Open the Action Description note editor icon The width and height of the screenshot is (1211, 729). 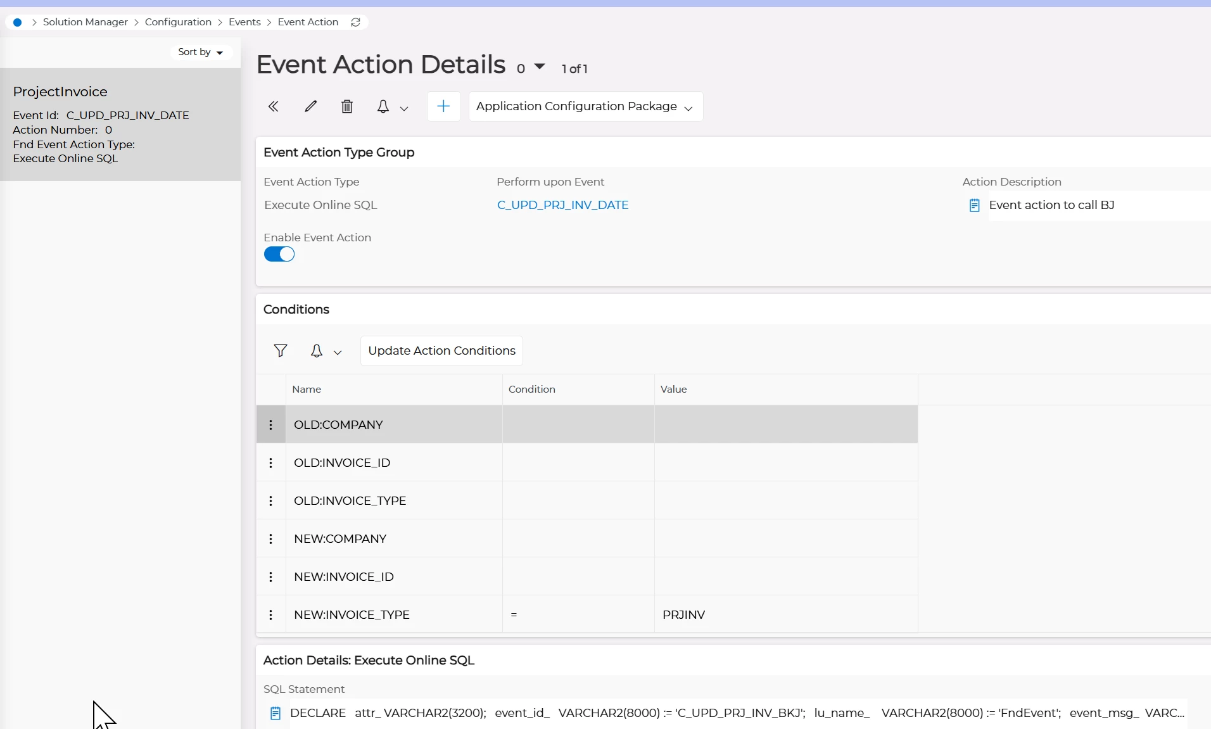(x=975, y=205)
